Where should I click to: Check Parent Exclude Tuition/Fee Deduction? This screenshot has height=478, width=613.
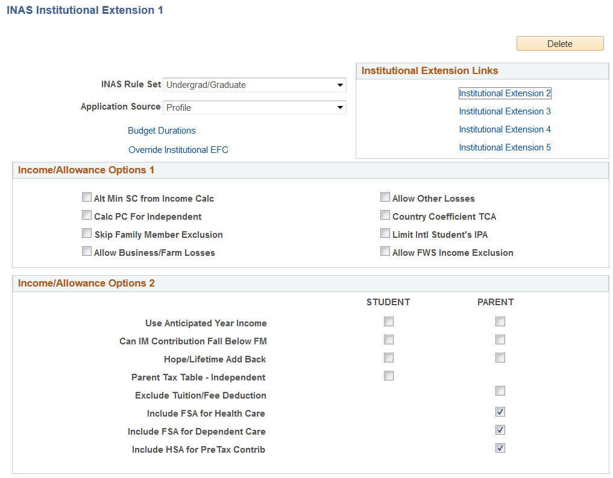pyautogui.click(x=500, y=391)
